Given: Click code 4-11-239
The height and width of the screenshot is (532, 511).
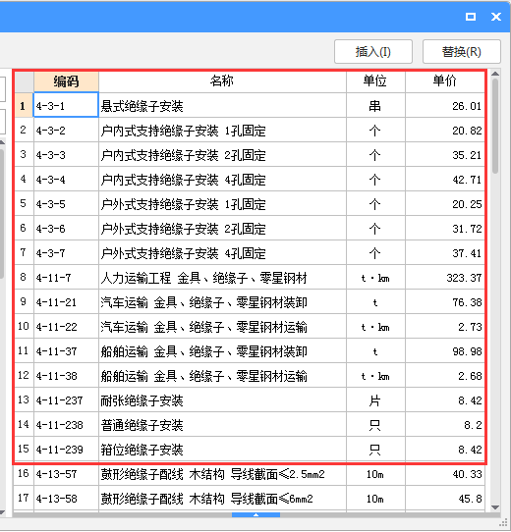Looking at the screenshot, I should (60, 450).
